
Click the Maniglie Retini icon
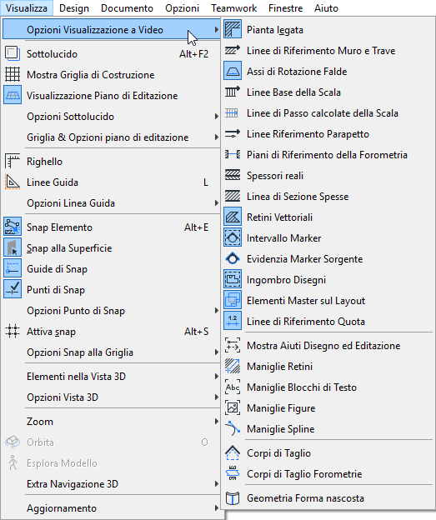pos(233,367)
